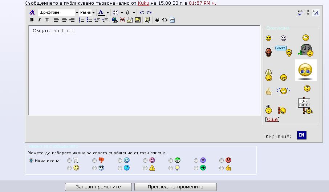Toggle italic text formatting
The height and width of the screenshot is (192, 329).
pyautogui.click(x=39, y=20)
